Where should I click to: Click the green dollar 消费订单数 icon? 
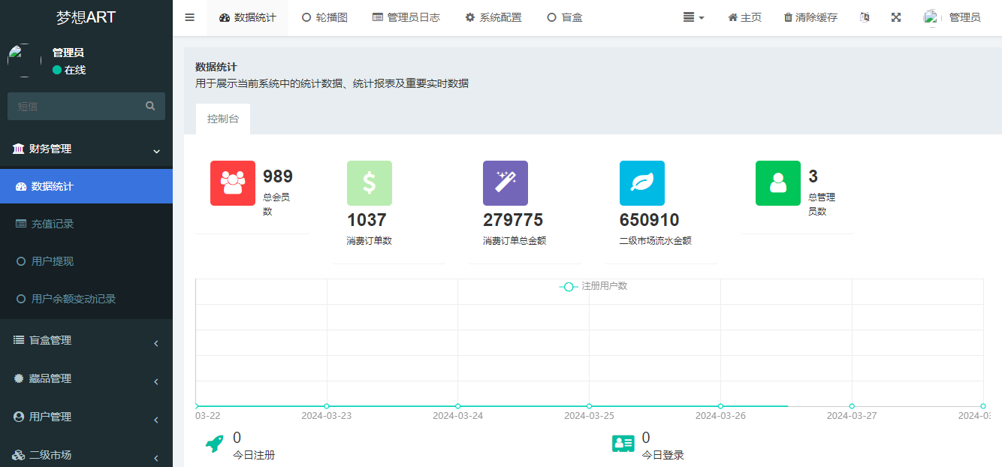coord(369,182)
